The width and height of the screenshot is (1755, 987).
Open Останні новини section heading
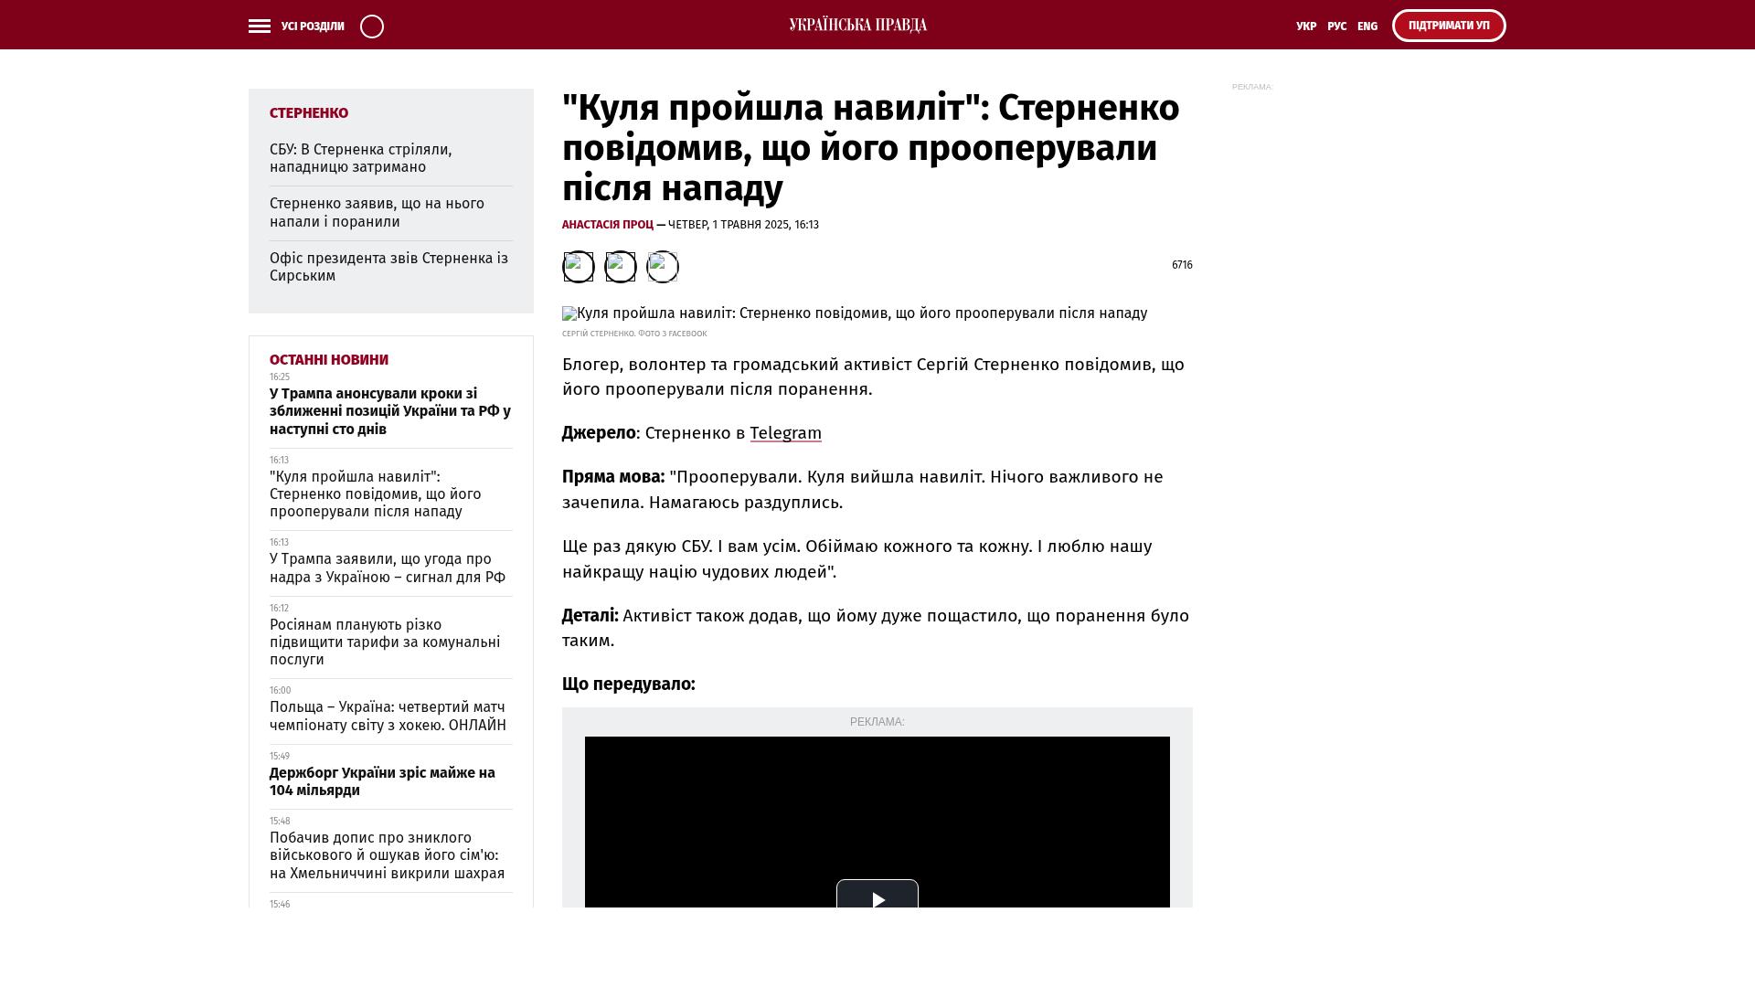click(x=329, y=360)
